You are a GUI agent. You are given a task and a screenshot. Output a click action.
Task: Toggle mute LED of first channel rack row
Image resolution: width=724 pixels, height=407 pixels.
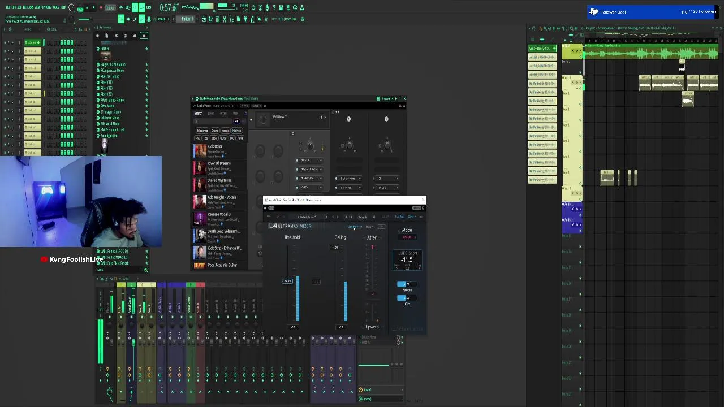(5, 42)
